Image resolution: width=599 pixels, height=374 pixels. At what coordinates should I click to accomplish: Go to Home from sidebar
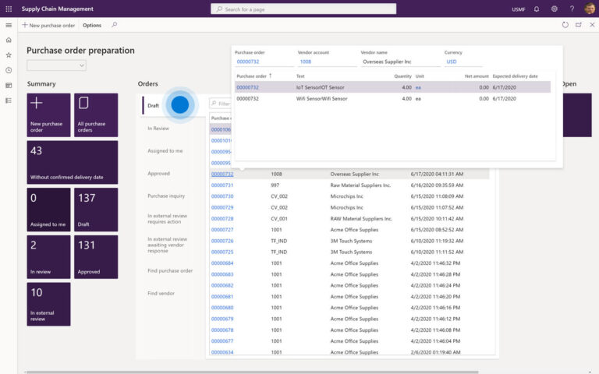point(9,40)
